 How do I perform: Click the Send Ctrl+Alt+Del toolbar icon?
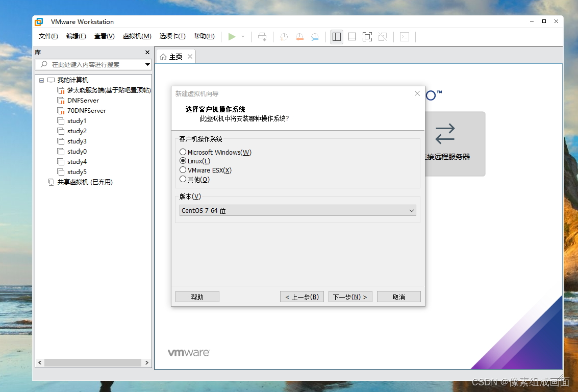(262, 37)
